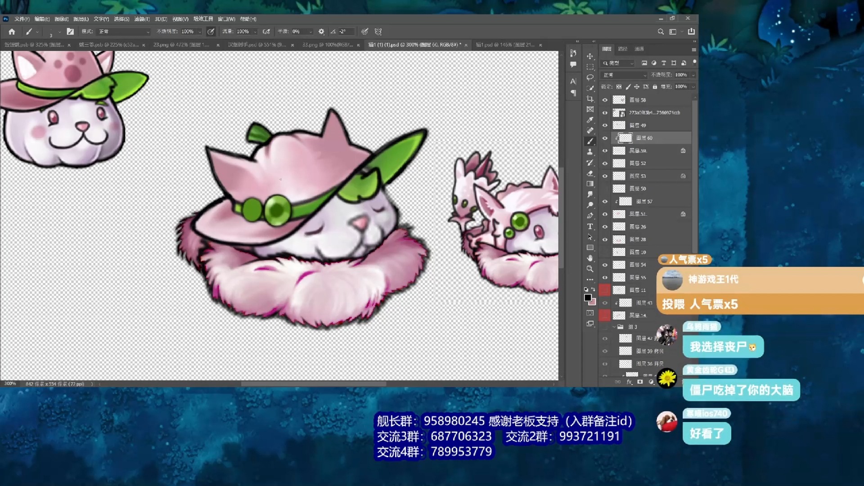Open layer blend mode 正常 dropdown

625,75
